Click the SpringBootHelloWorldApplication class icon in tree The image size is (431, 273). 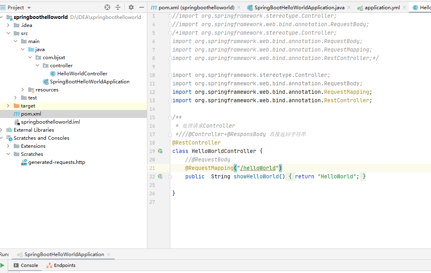(x=46, y=82)
